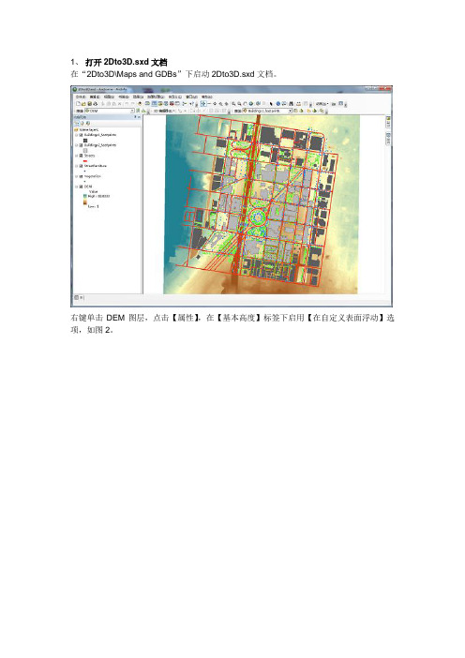Click the Add Data icon
Image resolution: width=465 pixels, height=658 pixels.
(x=141, y=104)
